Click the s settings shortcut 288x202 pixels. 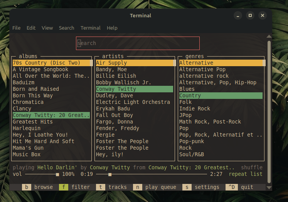pyautogui.click(x=201, y=187)
